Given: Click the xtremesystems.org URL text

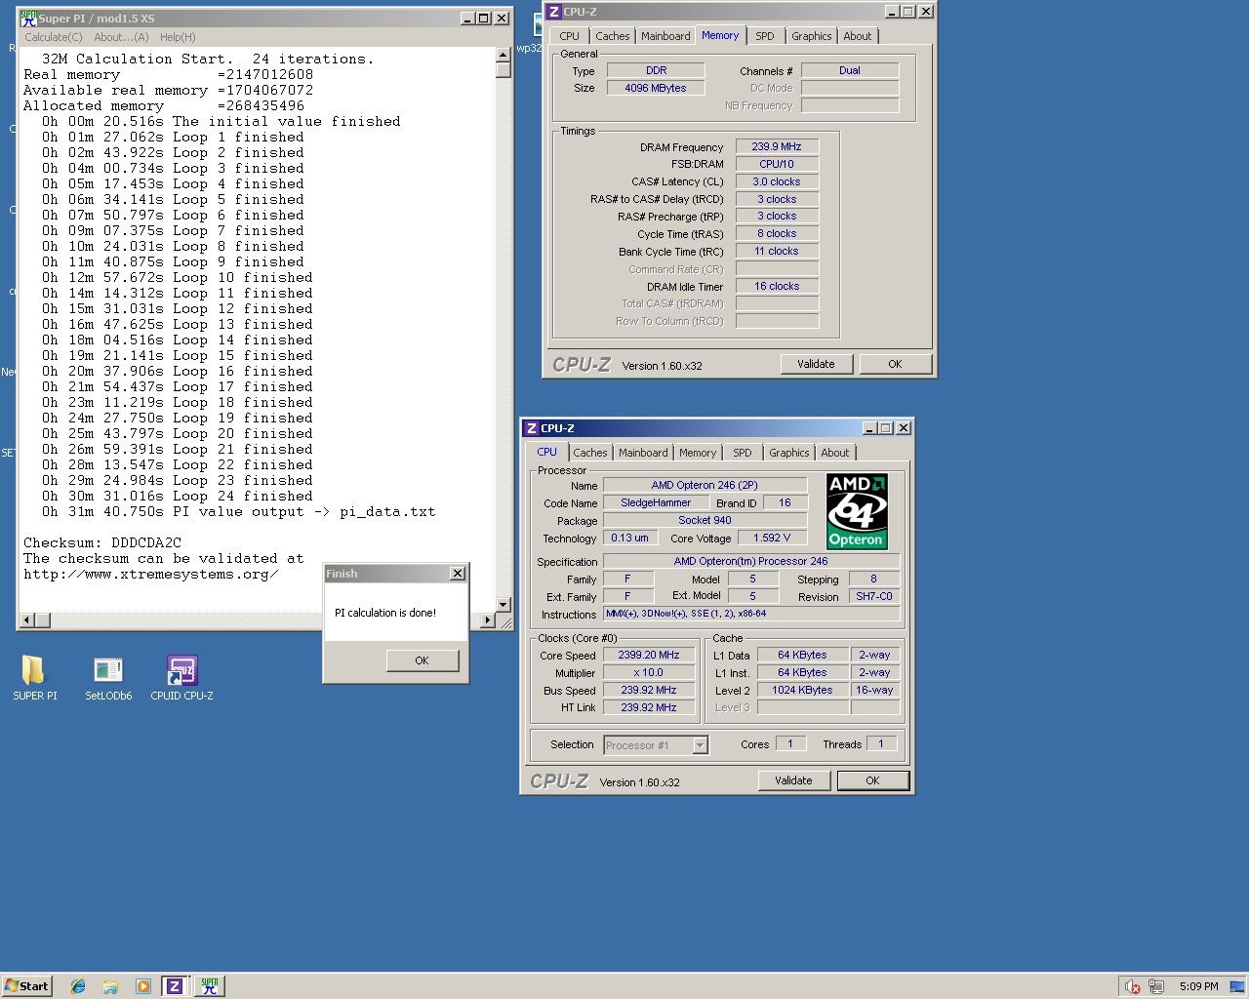Looking at the screenshot, I should click(151, 574).
